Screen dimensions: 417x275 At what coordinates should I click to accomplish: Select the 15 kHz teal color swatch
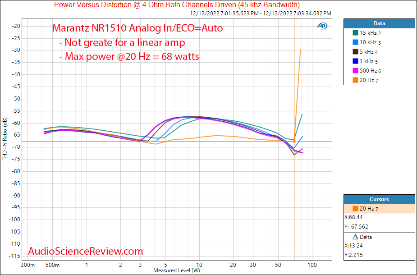point(355,33)
